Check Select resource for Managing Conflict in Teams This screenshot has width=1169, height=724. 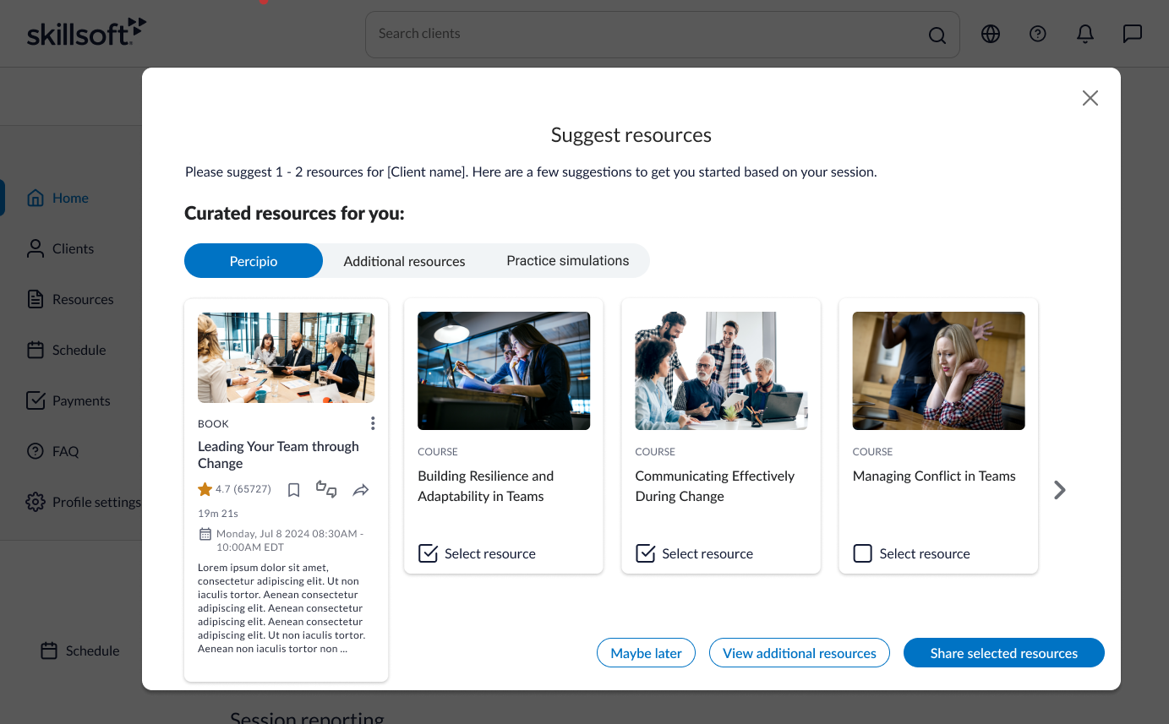(x=862, y=553)
